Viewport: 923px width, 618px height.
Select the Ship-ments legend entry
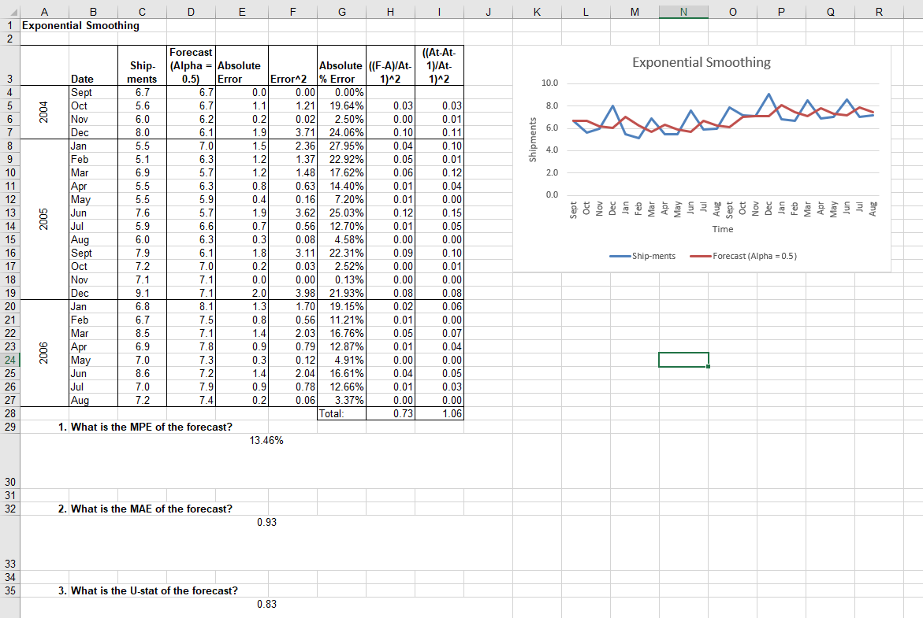[x=642, y=257]
